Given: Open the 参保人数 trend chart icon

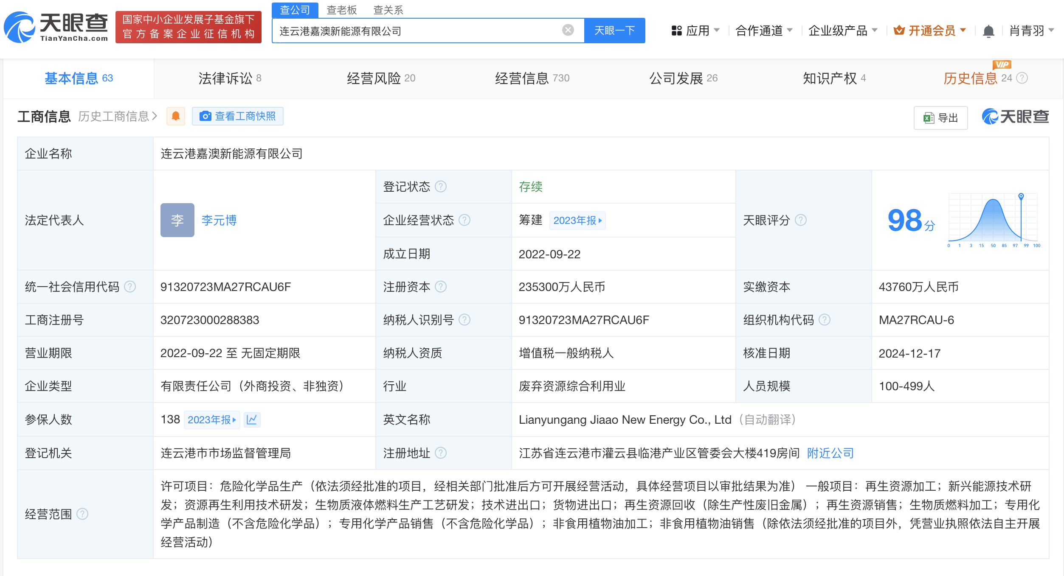Looking at the screenshot, I should pyautogui.click(x=252, y=419).
